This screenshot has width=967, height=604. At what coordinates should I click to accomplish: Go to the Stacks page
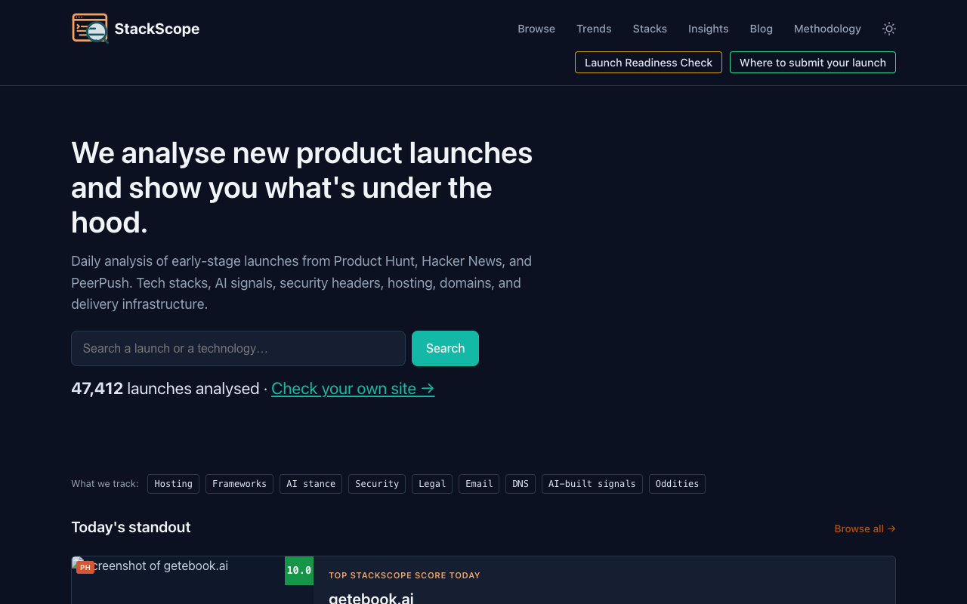650,29
